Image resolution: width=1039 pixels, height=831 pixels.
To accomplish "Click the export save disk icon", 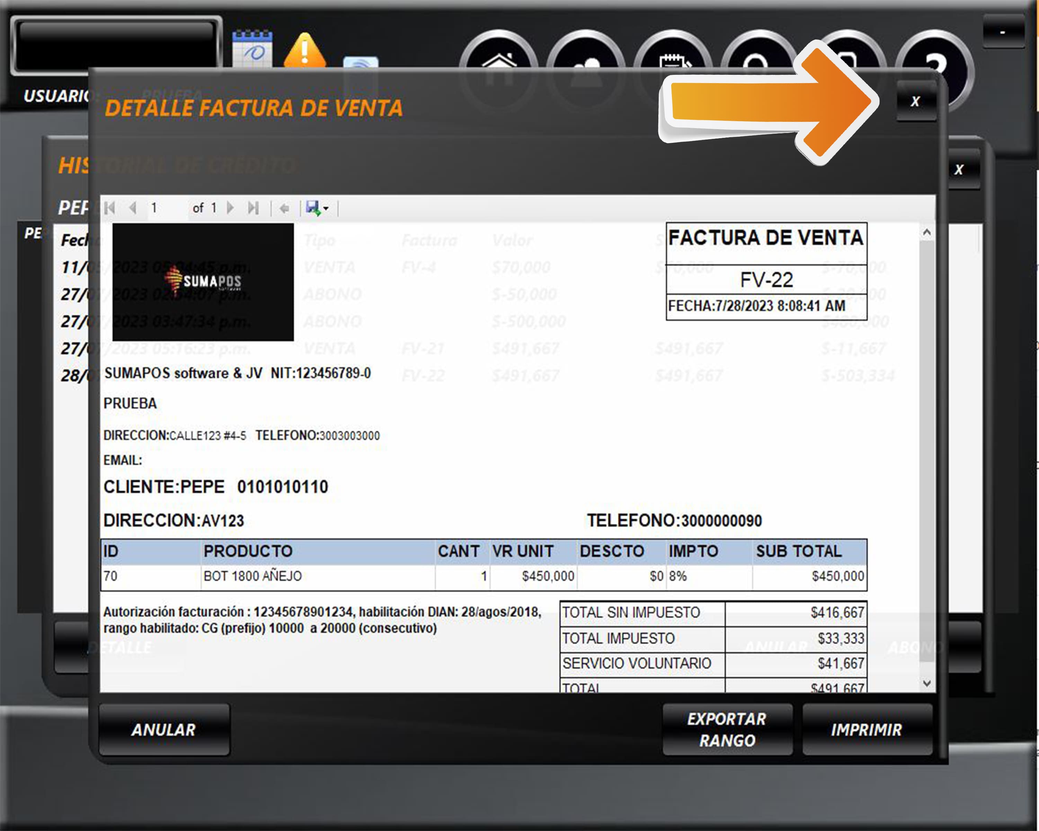I will click(x=313, y=208).
